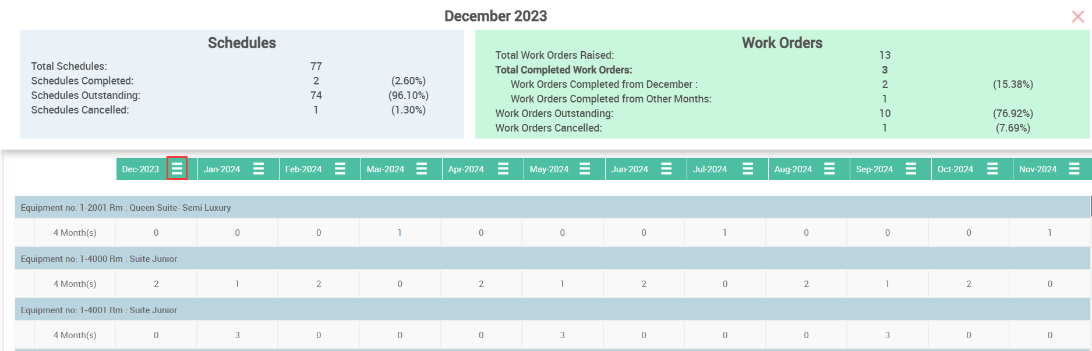Open the Dec-2023 hamburger menu icon

click(x=177, y=169)
